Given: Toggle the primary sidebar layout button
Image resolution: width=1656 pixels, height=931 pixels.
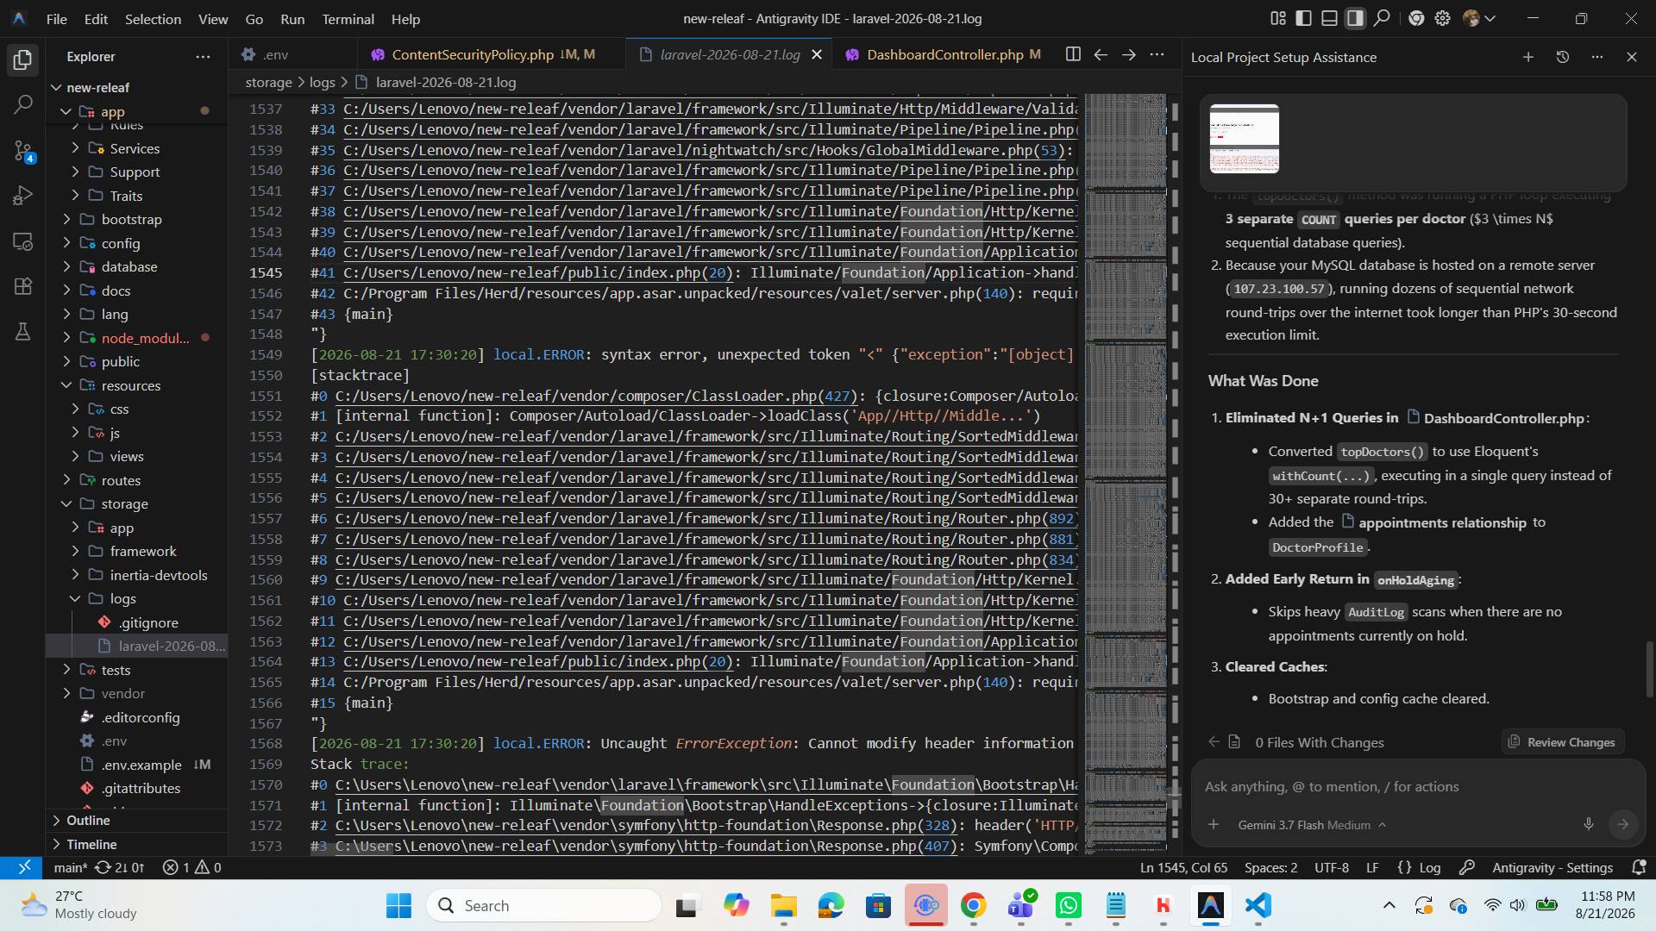Looking at the screenshot, I should [x=1303, y=18].
